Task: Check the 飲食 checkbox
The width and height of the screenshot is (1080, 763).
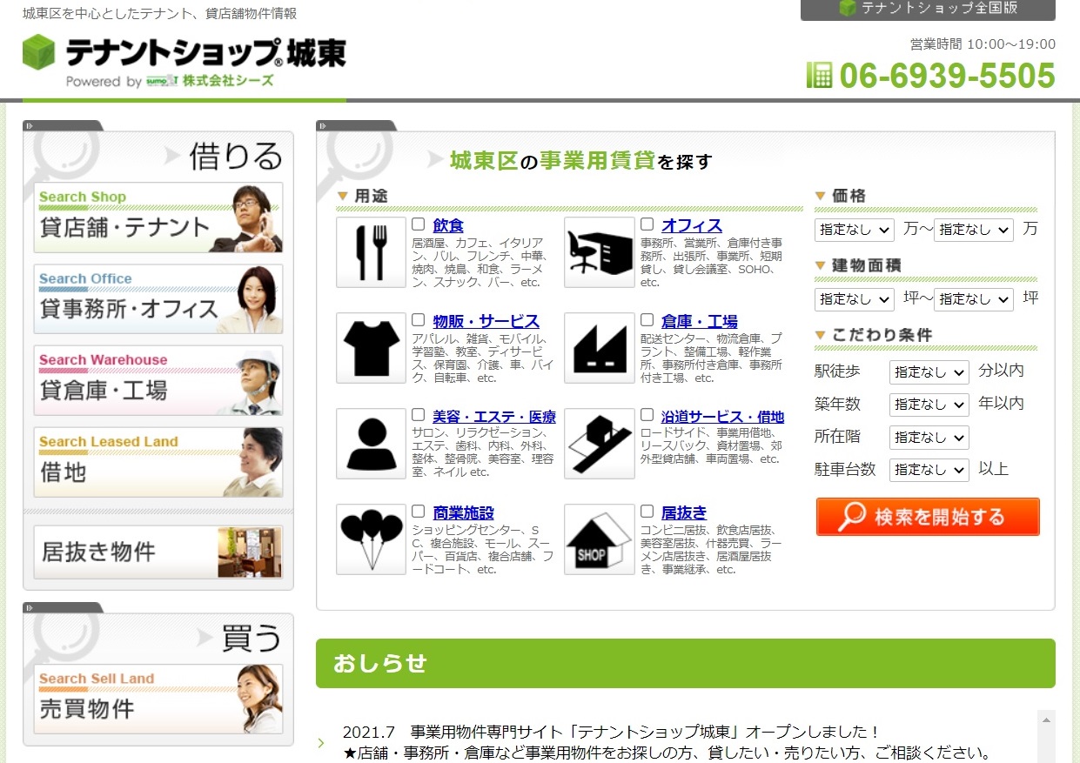Action: click(x=419, y=224)
